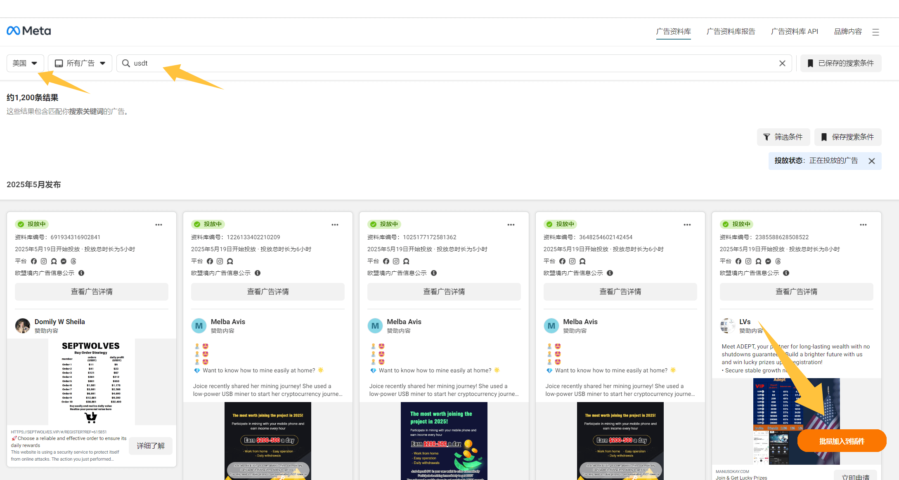Image resolution: width=899 pixels, height=480 pixels.
Task: Clear the usdt search with X icon
Action: click(782, 63)
